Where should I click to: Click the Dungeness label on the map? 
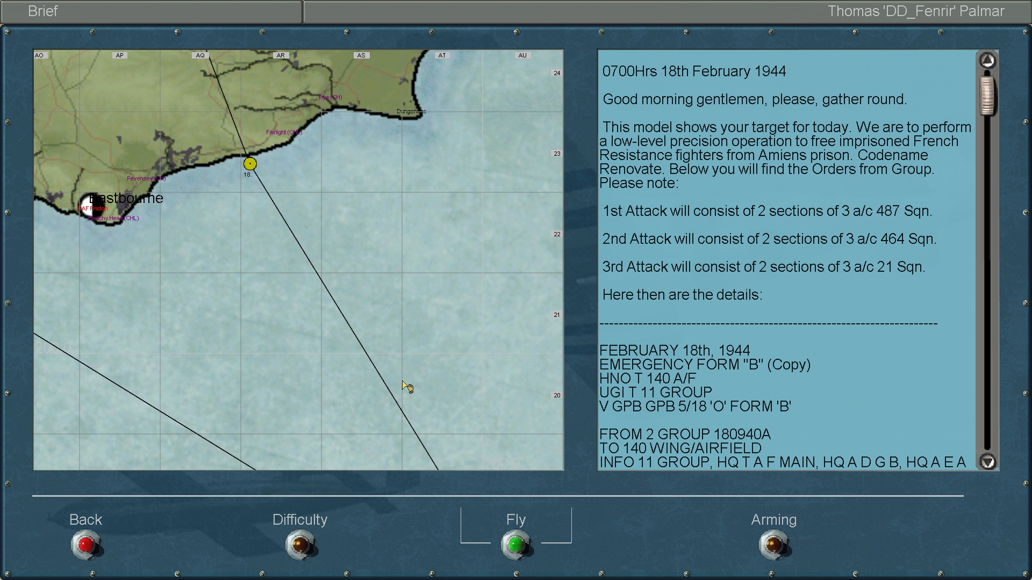(411, 111)
